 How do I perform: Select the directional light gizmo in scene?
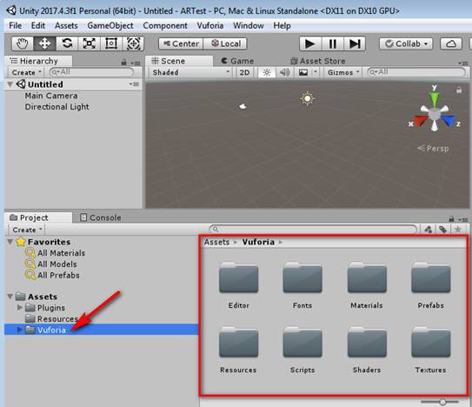308,98
